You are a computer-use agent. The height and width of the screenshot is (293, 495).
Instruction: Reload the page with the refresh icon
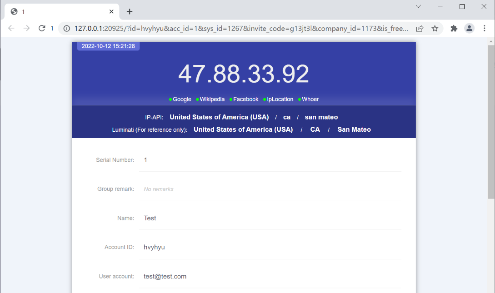click(41, 28)
